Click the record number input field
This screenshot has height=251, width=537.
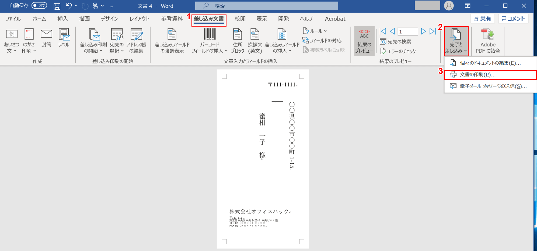click(x=408, y=31)
